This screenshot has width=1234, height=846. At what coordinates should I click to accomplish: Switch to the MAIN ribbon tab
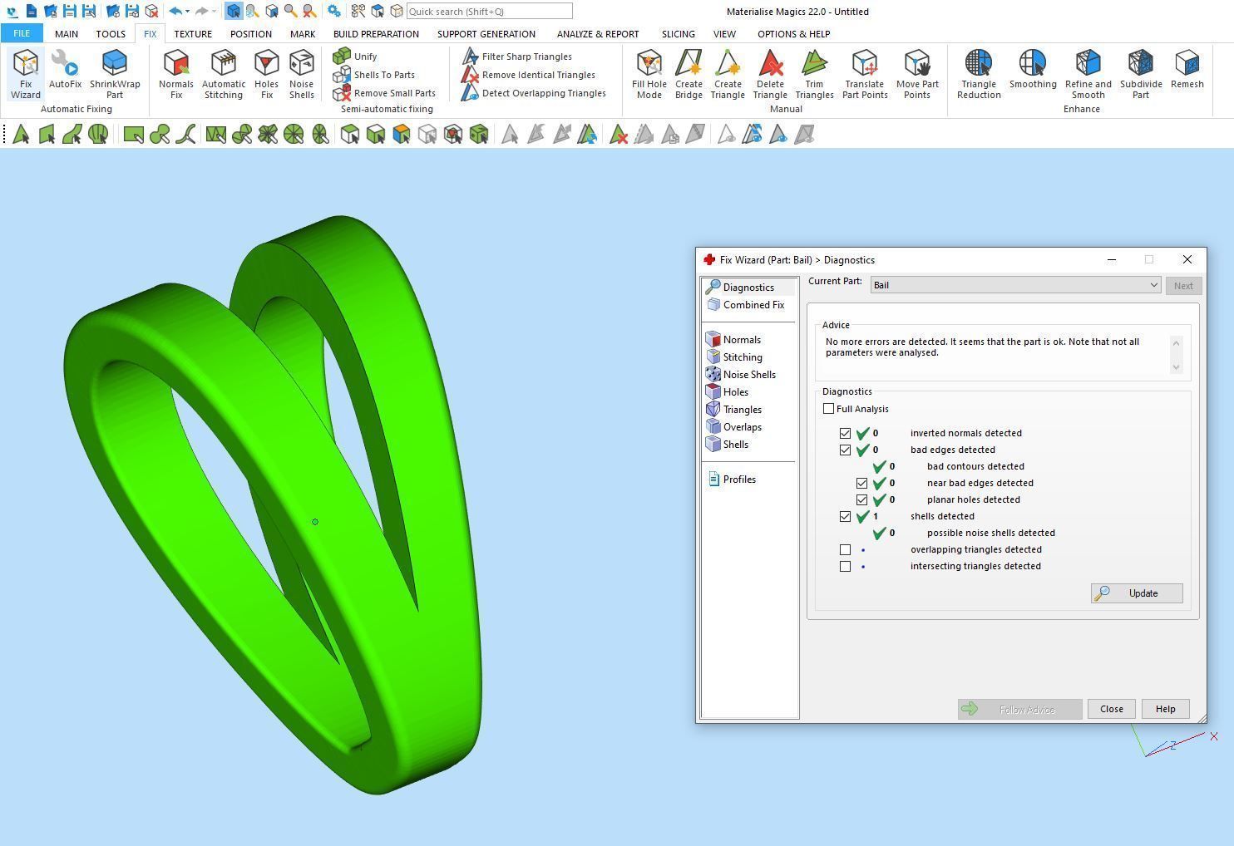click(67, 34)
